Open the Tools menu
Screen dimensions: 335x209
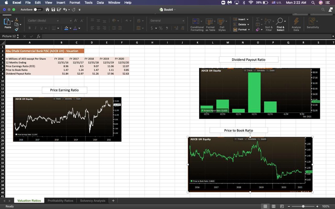(x=88, y=3)
